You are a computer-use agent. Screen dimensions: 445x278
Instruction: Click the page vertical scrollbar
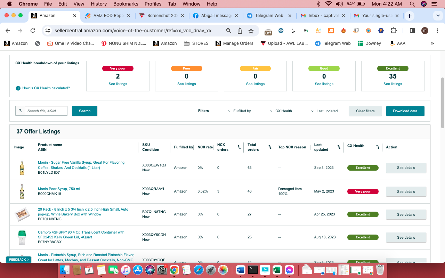pos(443,103)
